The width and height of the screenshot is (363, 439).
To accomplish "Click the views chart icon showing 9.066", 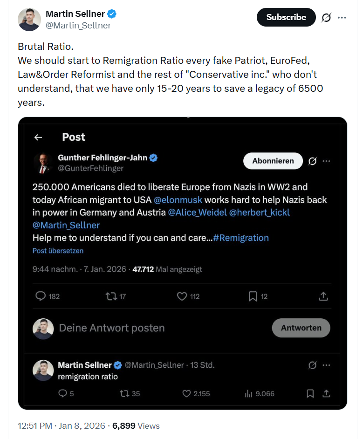I will (248, 394).
